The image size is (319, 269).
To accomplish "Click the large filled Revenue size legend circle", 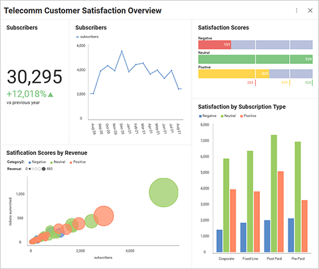I will [x=44, y=169].
